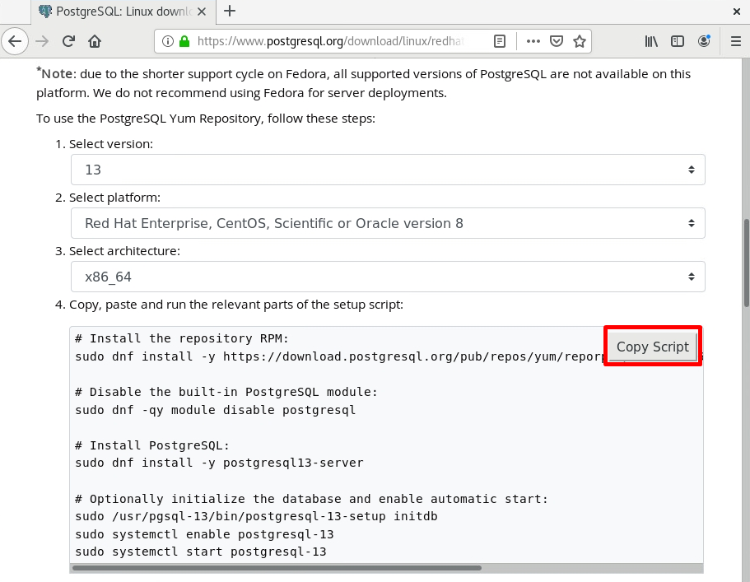Click the green padlock security icon
The width and height of the screenshot is (750, 582).
pyautogui.click(x=184, y=41)
